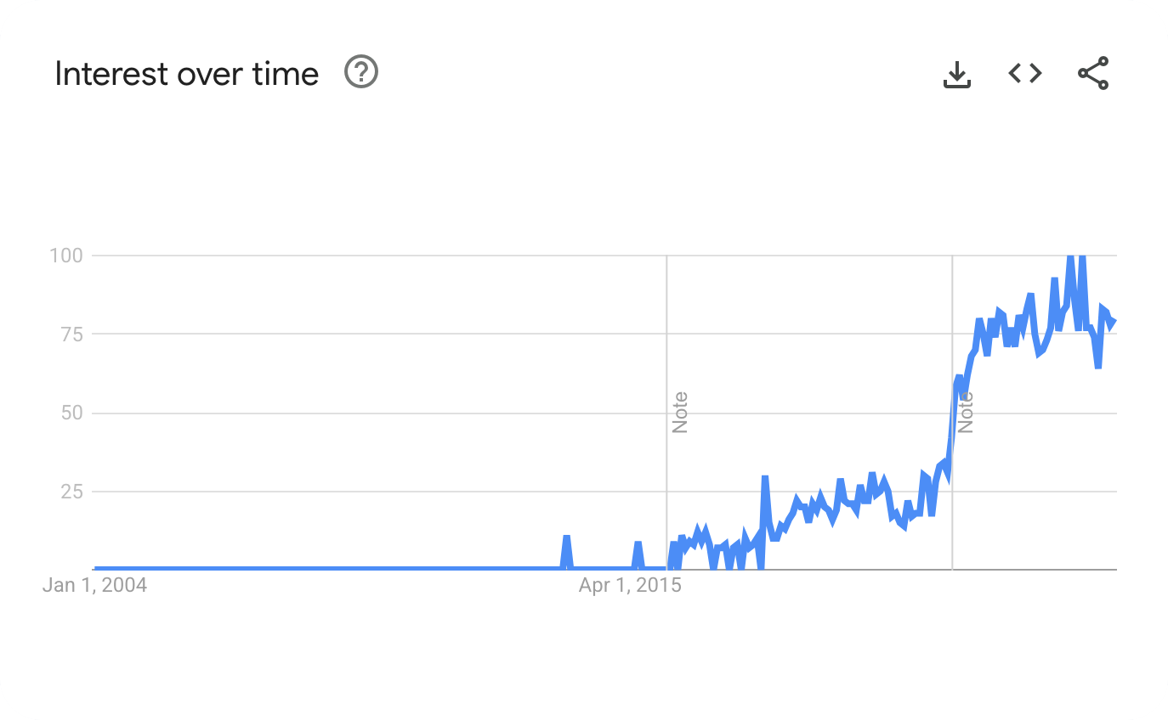Click the share icon
This screenshot has height=720, width=1168.
[x=1093, y=73]
